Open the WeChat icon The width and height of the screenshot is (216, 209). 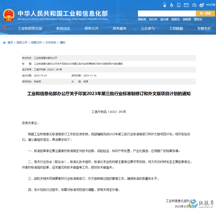coord(194,5)
